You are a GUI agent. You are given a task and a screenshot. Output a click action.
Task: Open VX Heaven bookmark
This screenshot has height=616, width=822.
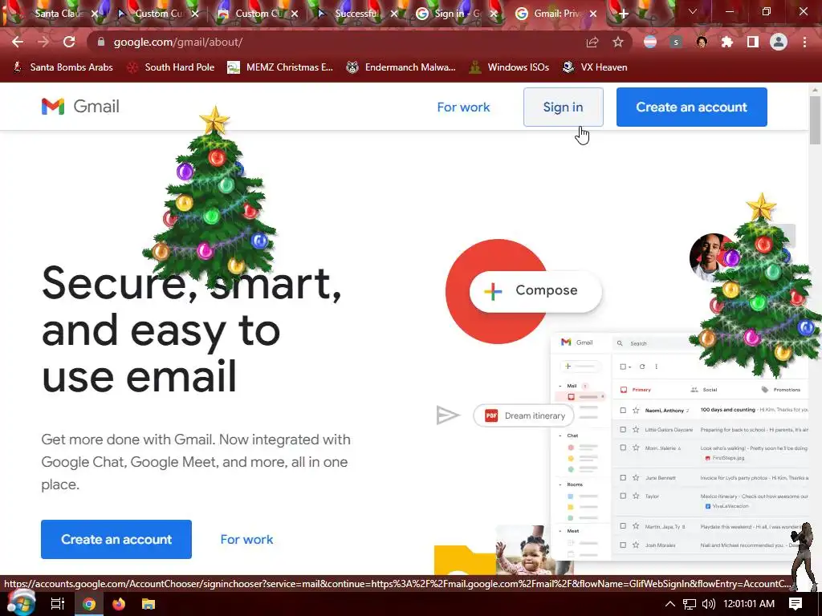click(x=595, y=67)
